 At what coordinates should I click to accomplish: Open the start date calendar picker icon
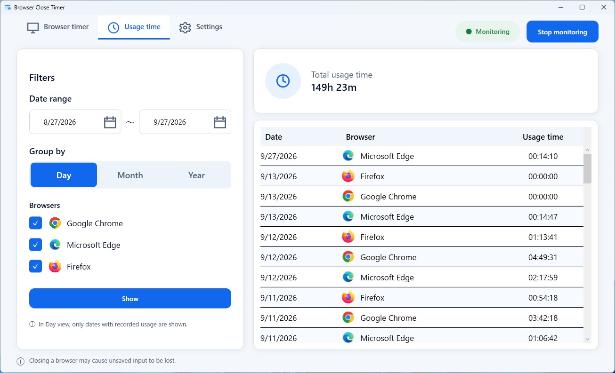click(110, 122)
